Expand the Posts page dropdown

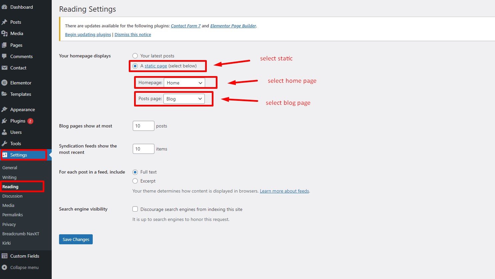[x=184, y=99]
